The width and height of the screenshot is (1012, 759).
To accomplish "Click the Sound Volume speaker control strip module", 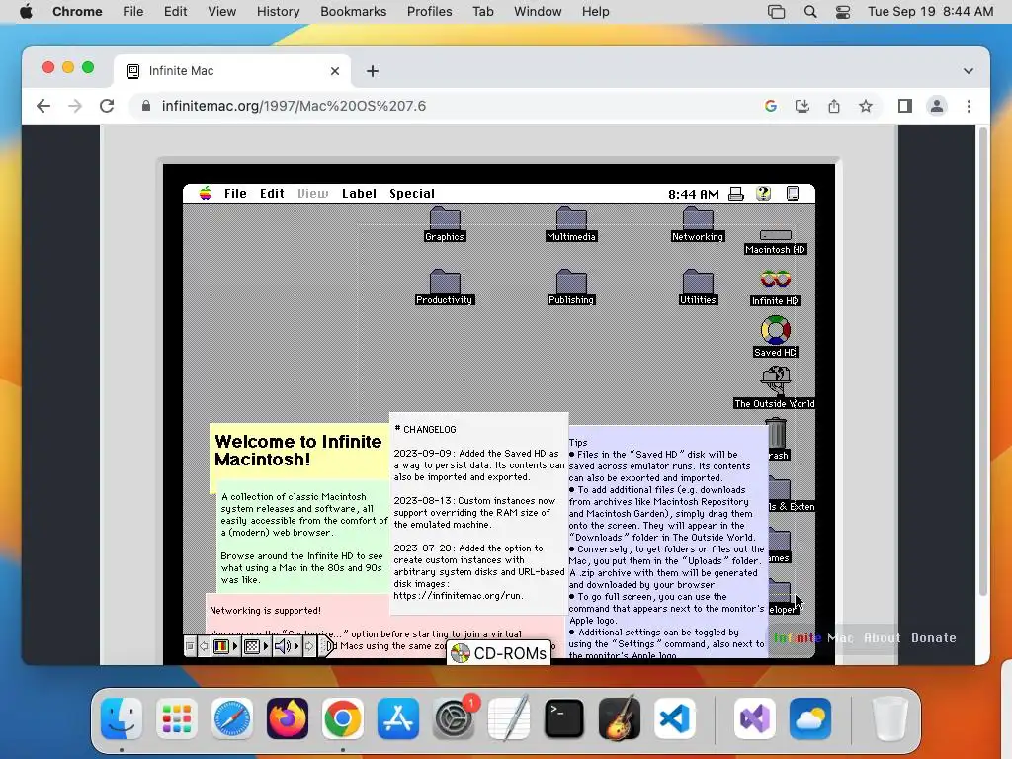I will point(282,646).
